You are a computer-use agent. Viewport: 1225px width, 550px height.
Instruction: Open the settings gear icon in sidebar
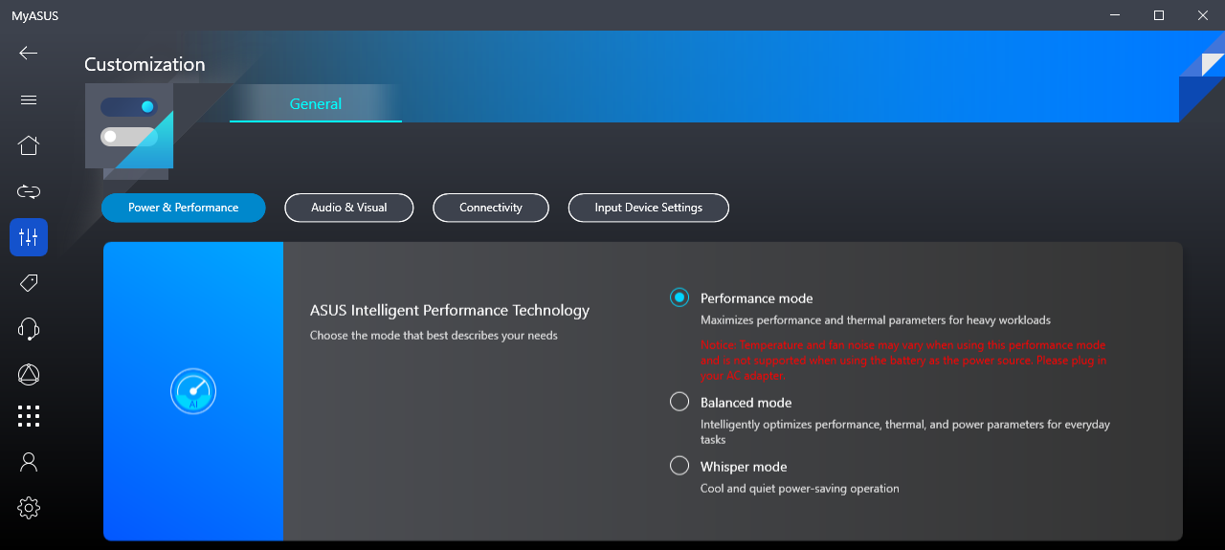pos(29,508)
